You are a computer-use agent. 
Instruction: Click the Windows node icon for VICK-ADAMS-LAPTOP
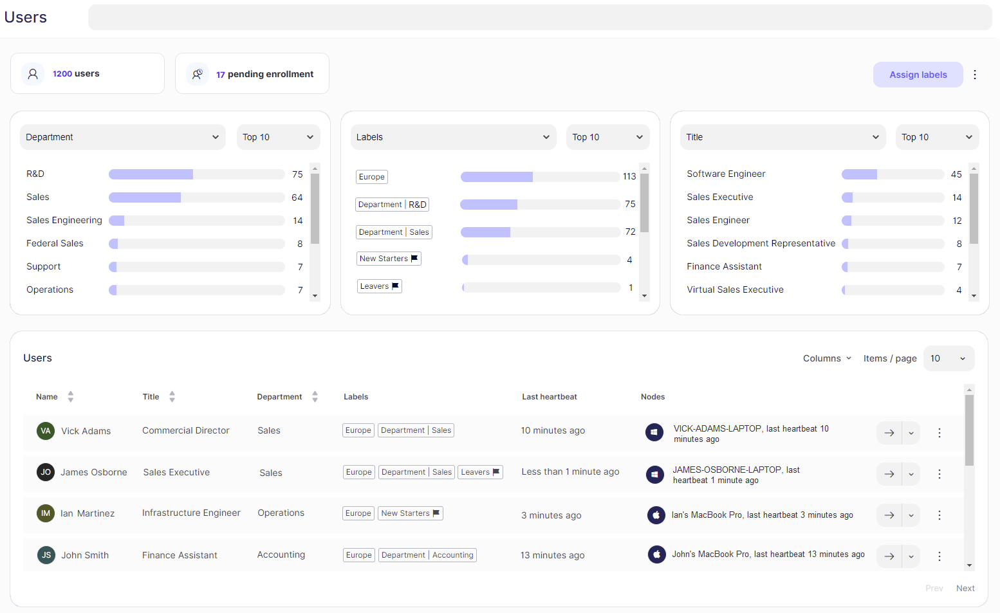click(654, 433)
